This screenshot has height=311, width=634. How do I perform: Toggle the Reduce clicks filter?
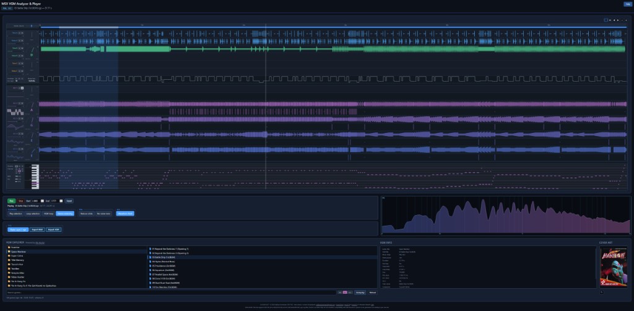pos(87,214)
